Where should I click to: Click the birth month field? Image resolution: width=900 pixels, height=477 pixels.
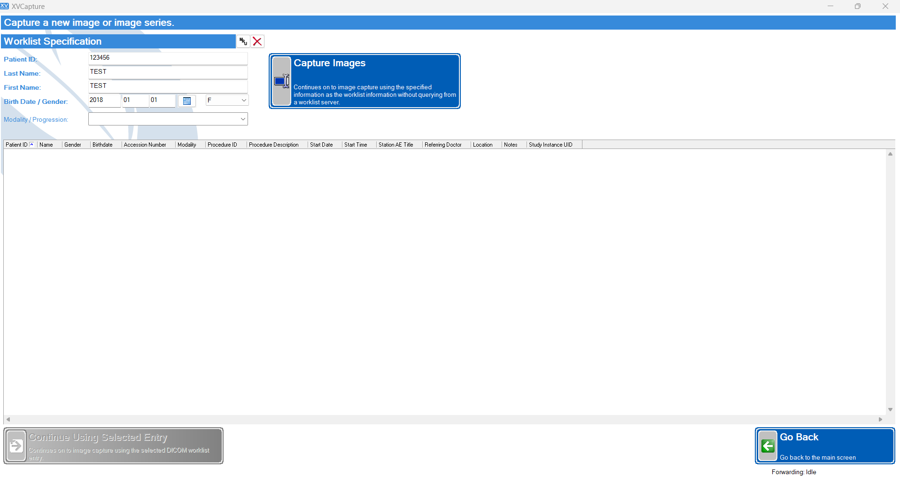[135, 101]
